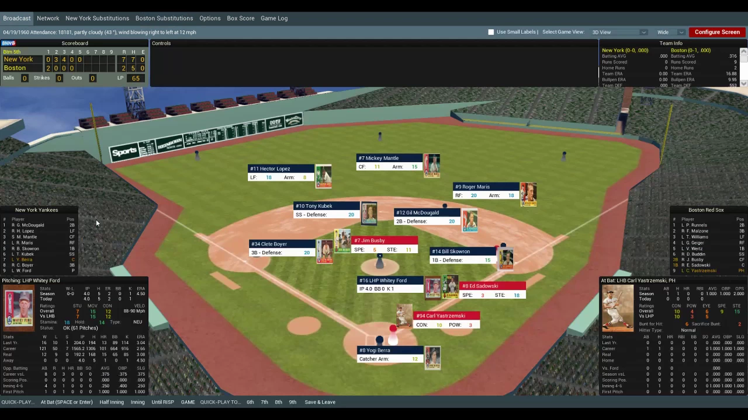Click Clete Boyer's player card icon
This screenshot has height=420, width=748.
pyautogui.click(x=324, y=251)
